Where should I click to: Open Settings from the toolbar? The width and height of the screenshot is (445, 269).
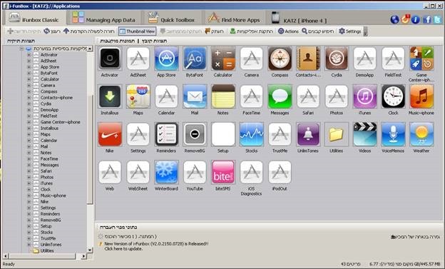[350, 31]
